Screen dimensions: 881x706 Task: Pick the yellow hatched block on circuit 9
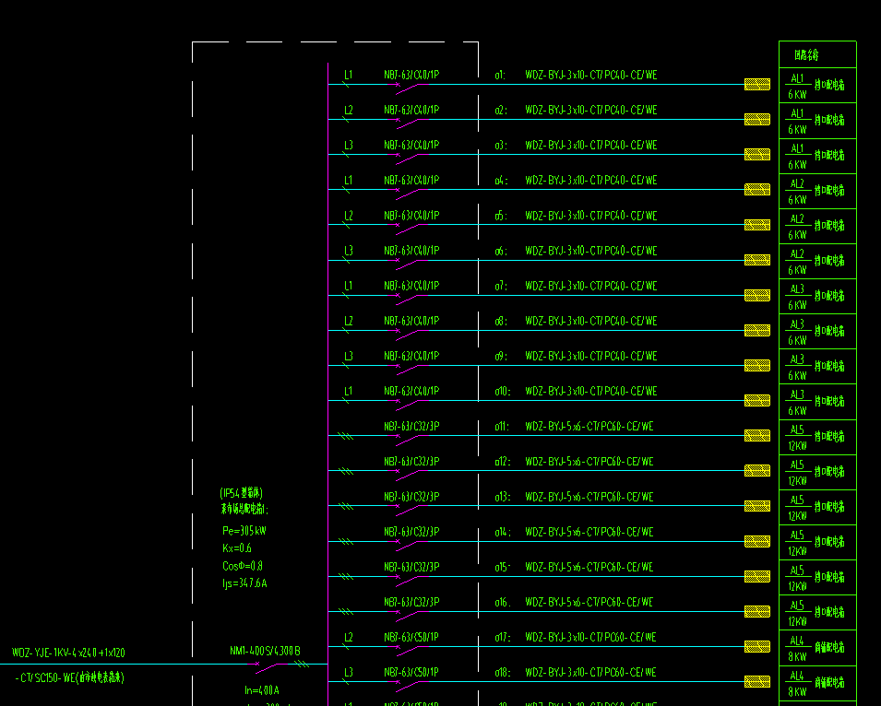pyautogui.click(x=756, y=365)
